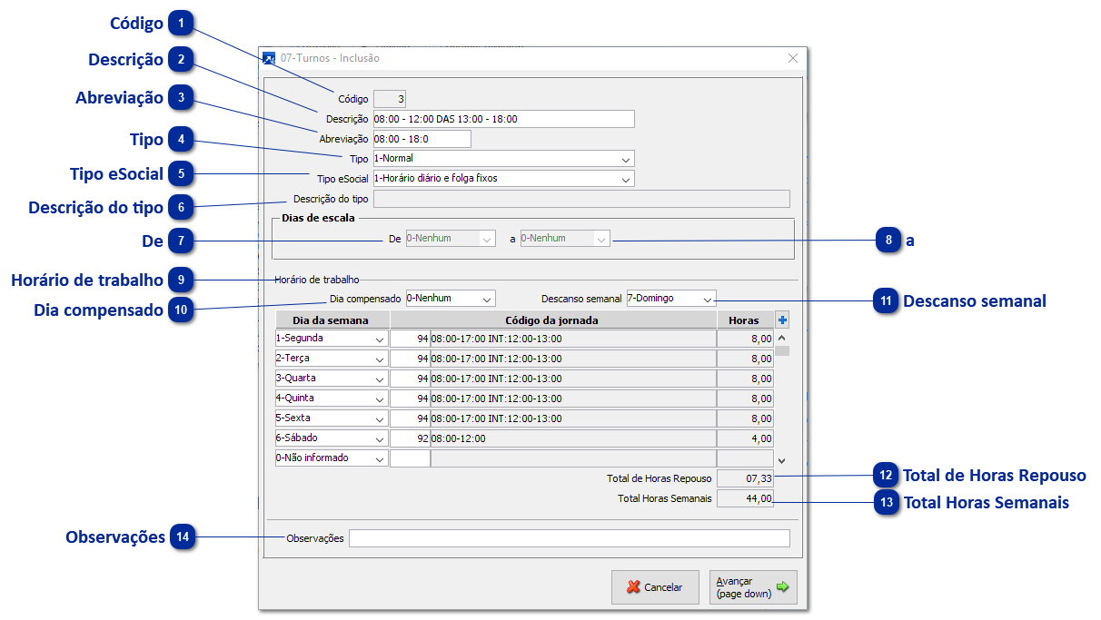The width and height of the screenshot is (1101, 620).
Task: Click the jornada table scrollbar thumb
Action: [781, 351]
